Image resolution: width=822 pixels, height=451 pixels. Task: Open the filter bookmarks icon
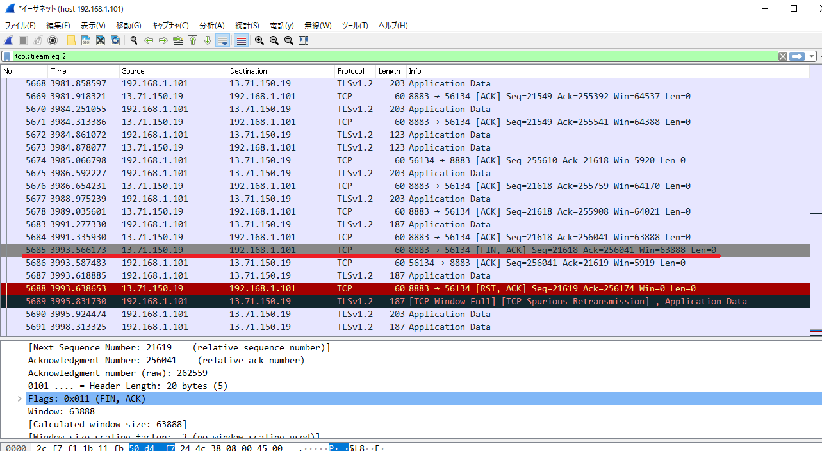(x=6, y=56)
